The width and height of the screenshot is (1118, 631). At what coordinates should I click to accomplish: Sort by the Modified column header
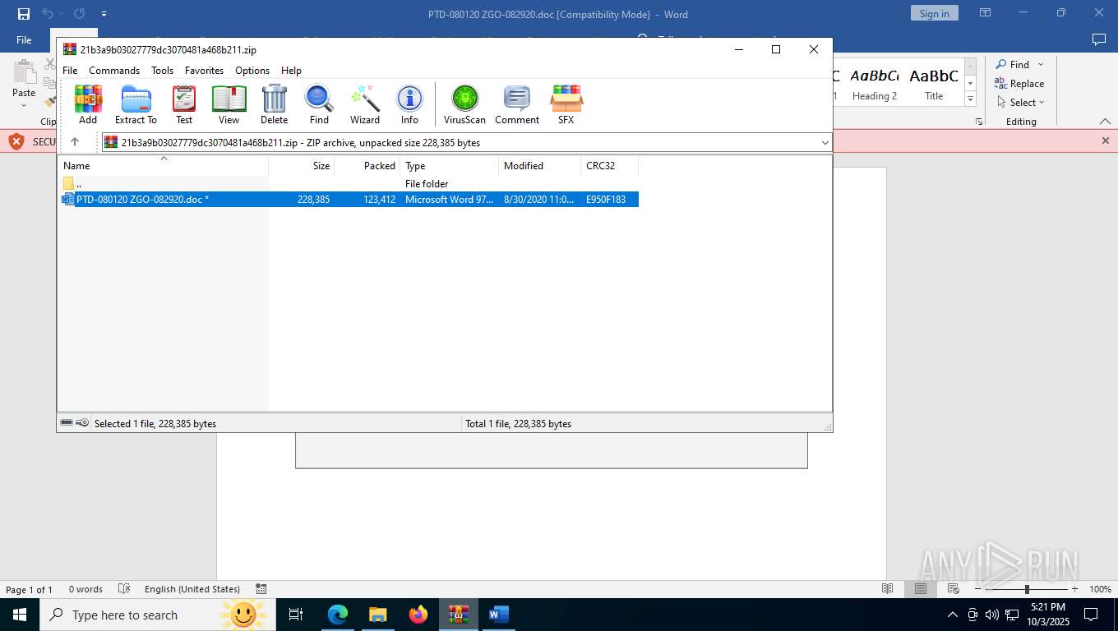[x=540, y=165]
